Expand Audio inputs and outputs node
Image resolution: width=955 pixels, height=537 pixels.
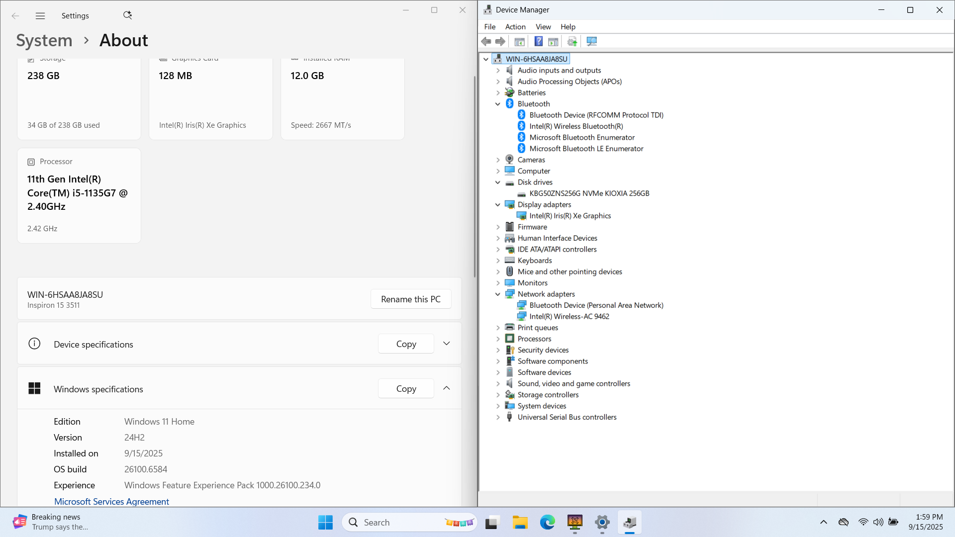pos(498,71)
